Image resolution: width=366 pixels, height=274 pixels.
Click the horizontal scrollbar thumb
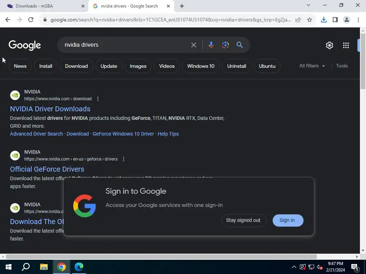[161, 257]
